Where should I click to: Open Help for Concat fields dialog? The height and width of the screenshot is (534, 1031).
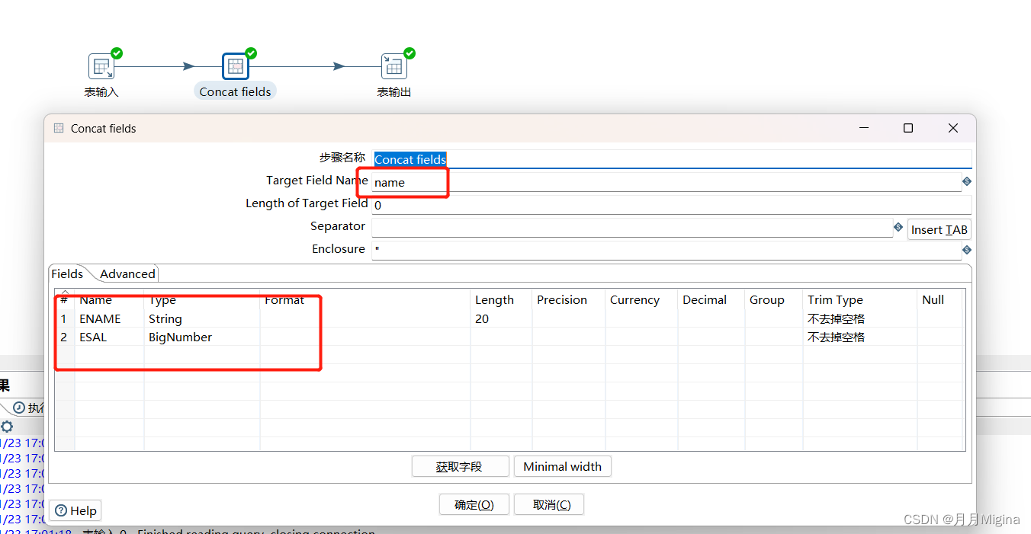(x=75, y=510)
